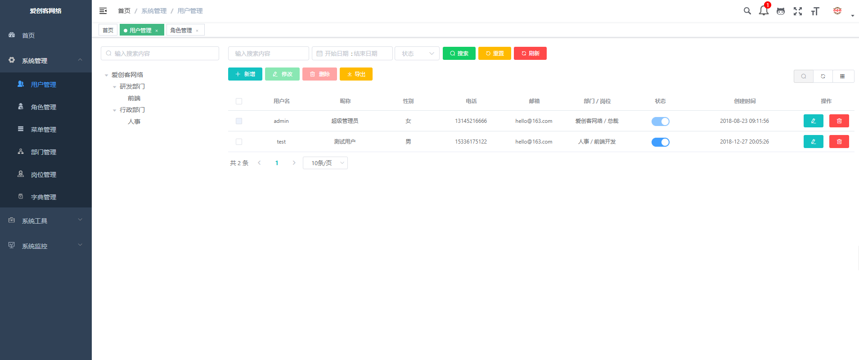859x360 pixels.
Task: Open 首页 in sidebar
Action: tap(46, 35)
